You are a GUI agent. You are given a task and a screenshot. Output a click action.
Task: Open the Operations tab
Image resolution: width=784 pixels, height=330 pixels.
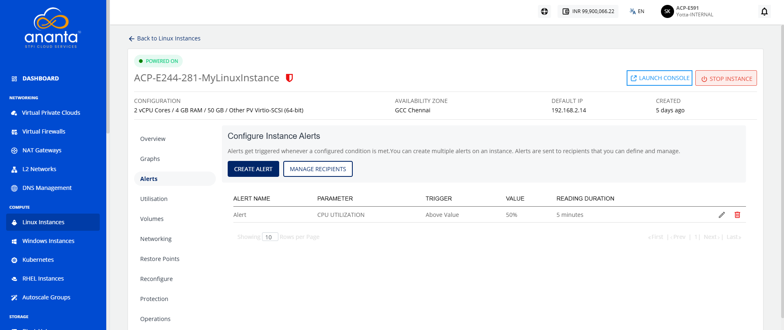(x=155, y=319)
